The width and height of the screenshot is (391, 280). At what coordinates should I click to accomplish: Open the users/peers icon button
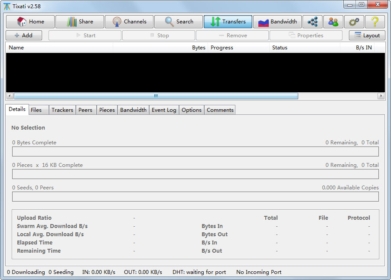point(333,21)
